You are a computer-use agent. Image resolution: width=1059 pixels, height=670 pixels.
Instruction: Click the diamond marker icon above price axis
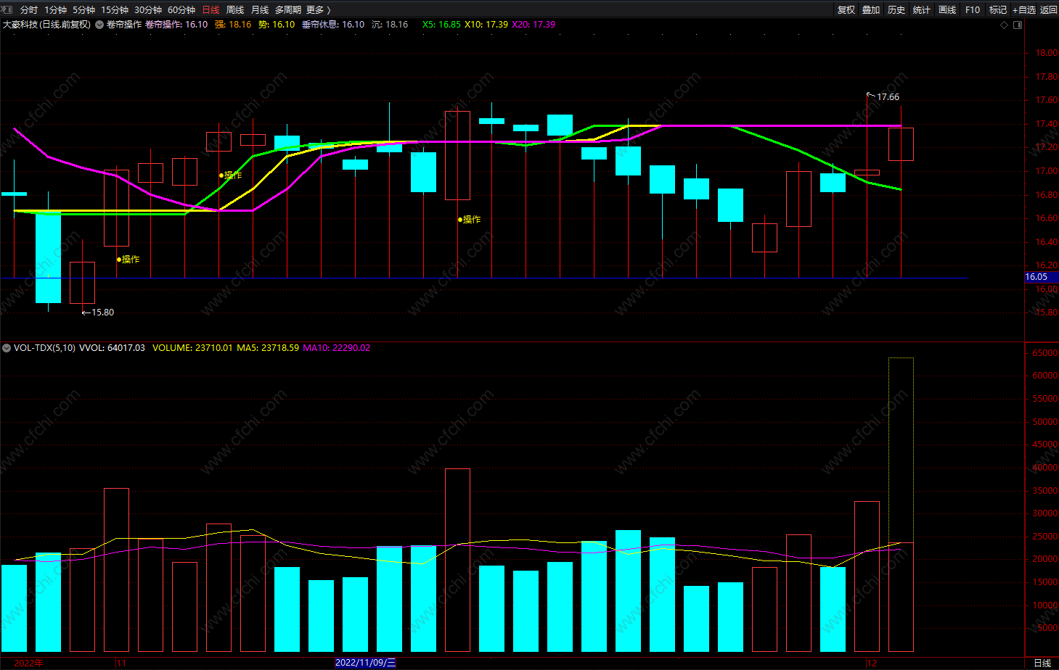point(1004,25)
